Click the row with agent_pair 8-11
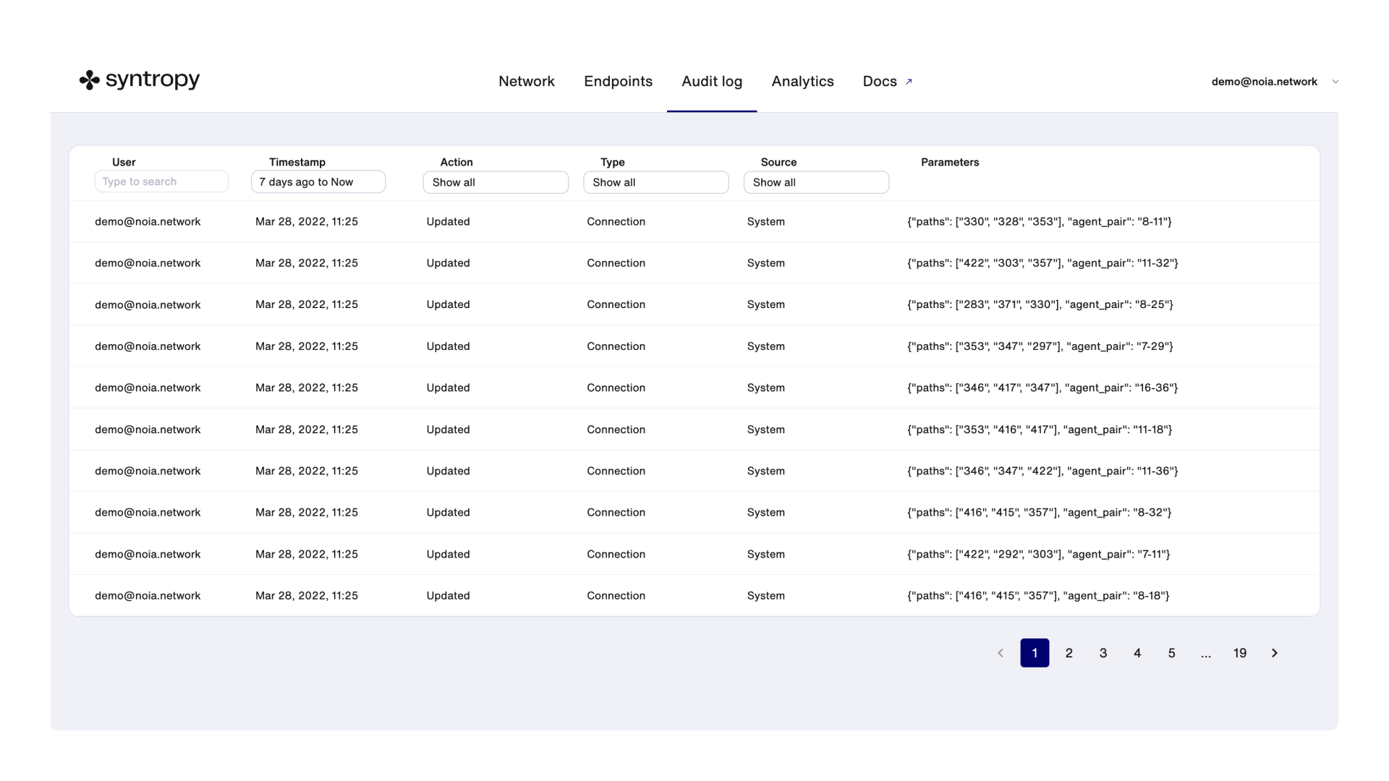The image size is (1389, 781). 693,222
